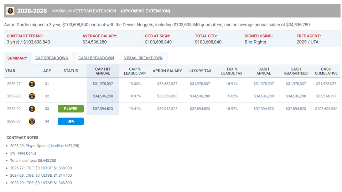Viewport: 342px width, 192px height.
Task: Click the Nuggets logo in the contract header
Action: [10, 11]
